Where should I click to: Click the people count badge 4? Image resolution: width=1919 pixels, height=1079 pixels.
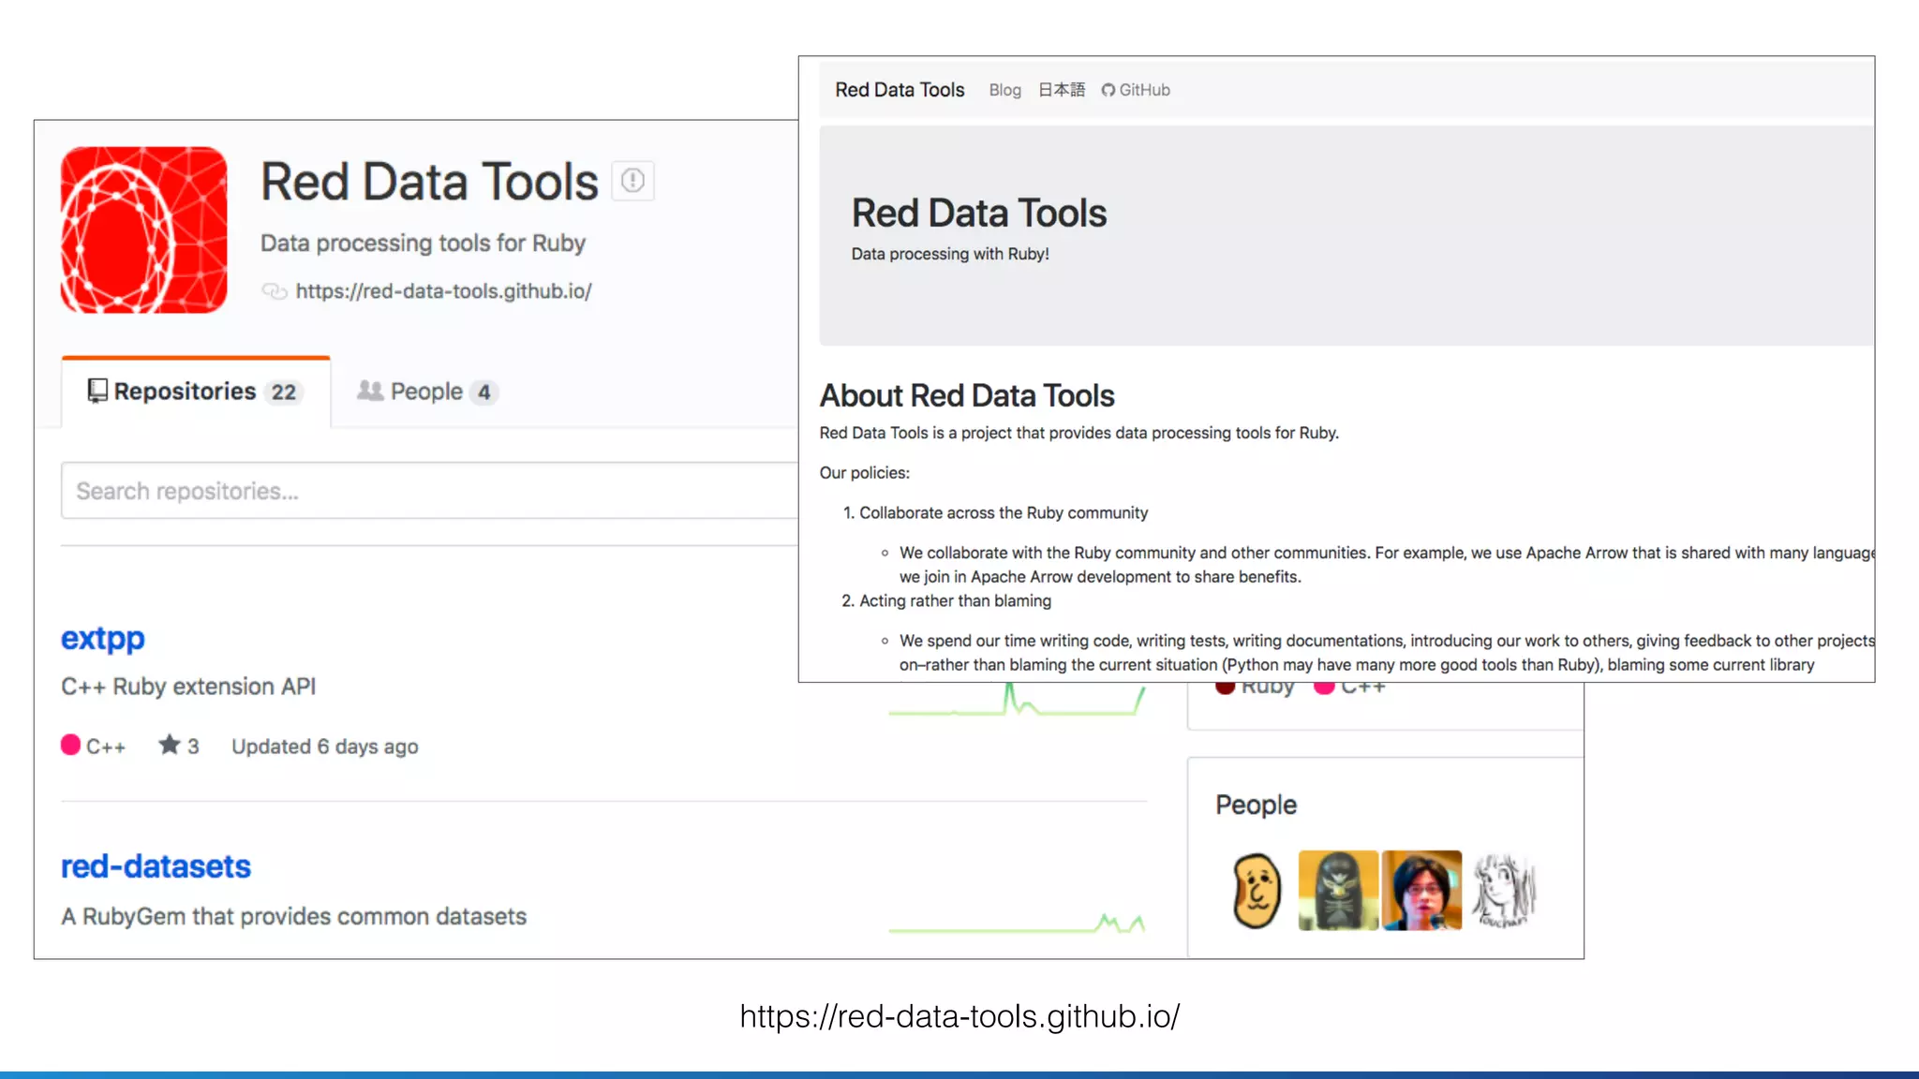coord(483,392)
